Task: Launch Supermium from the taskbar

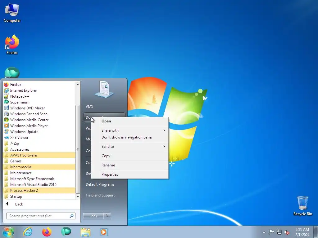Action: point(66,232)
